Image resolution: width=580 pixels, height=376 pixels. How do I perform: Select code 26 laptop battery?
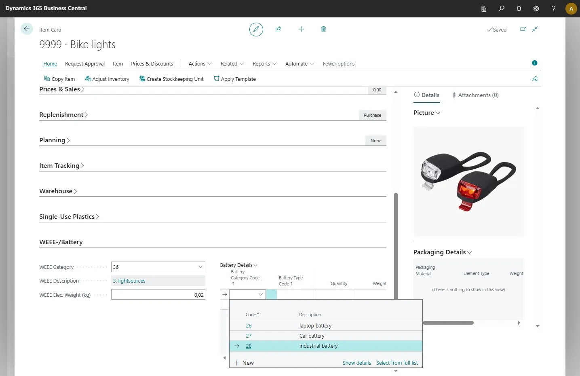tap(326, 326)
